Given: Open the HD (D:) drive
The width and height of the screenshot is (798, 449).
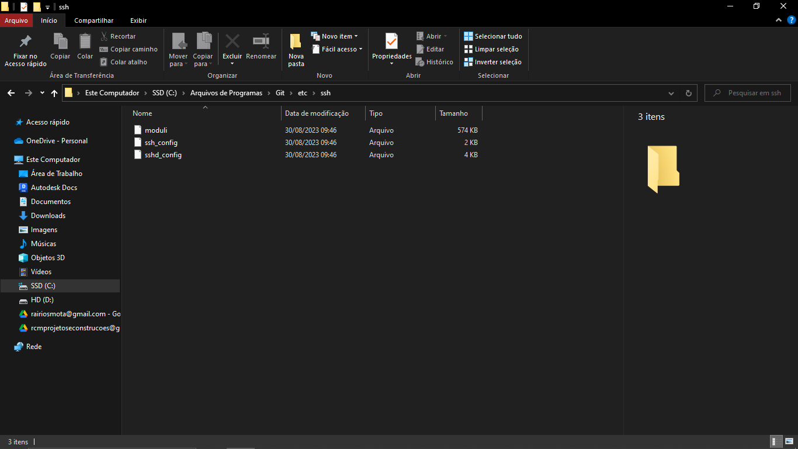Looking at the screenshot, I should [42, 300].
